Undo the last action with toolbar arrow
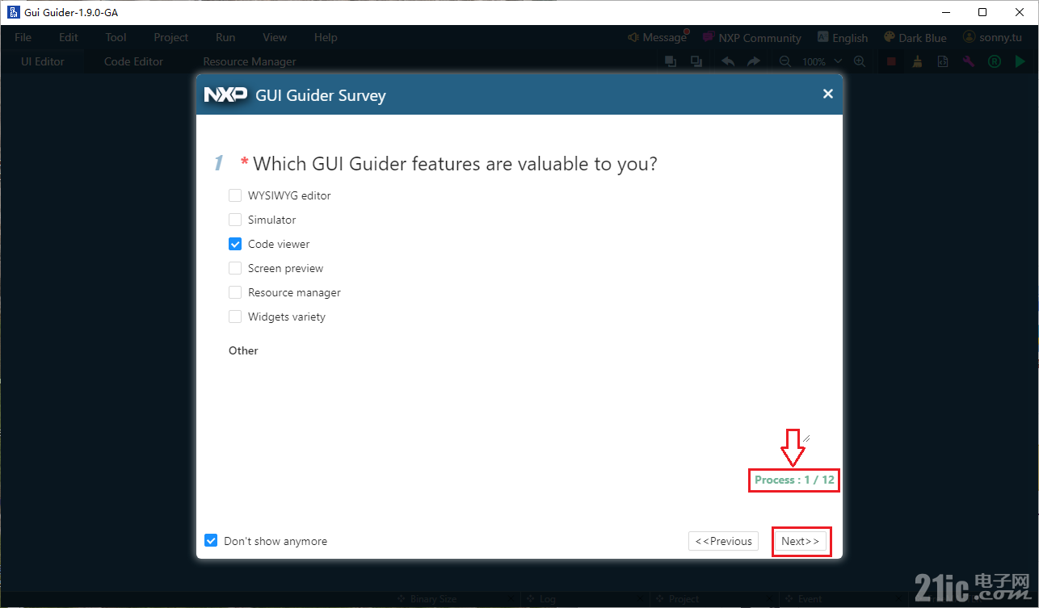The height and width of the screenshot is (608, 1039). point(727,61)
